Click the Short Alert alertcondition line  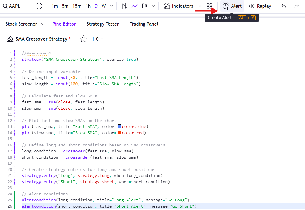109,206
